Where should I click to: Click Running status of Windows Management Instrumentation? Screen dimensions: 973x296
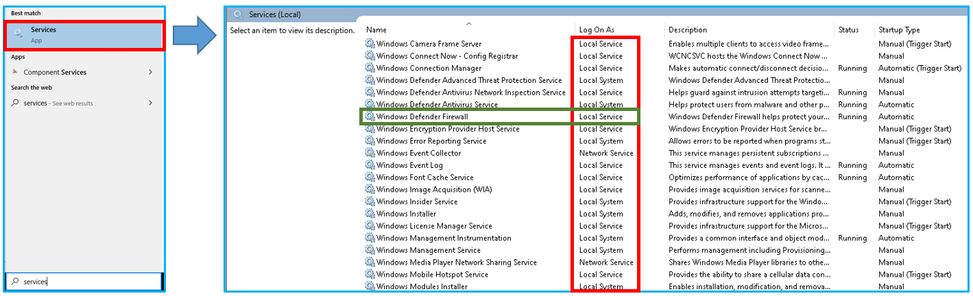pos(852,238)
